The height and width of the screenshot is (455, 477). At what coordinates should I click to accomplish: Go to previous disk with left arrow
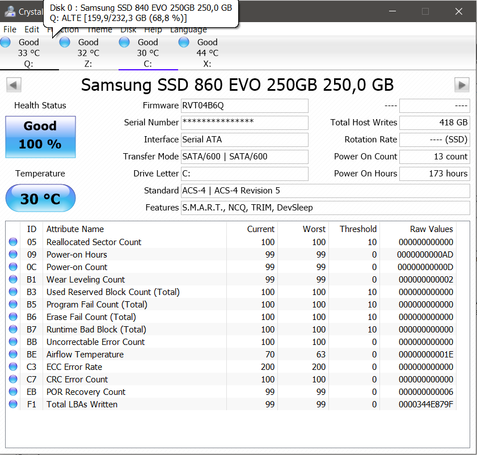point(14,85)
